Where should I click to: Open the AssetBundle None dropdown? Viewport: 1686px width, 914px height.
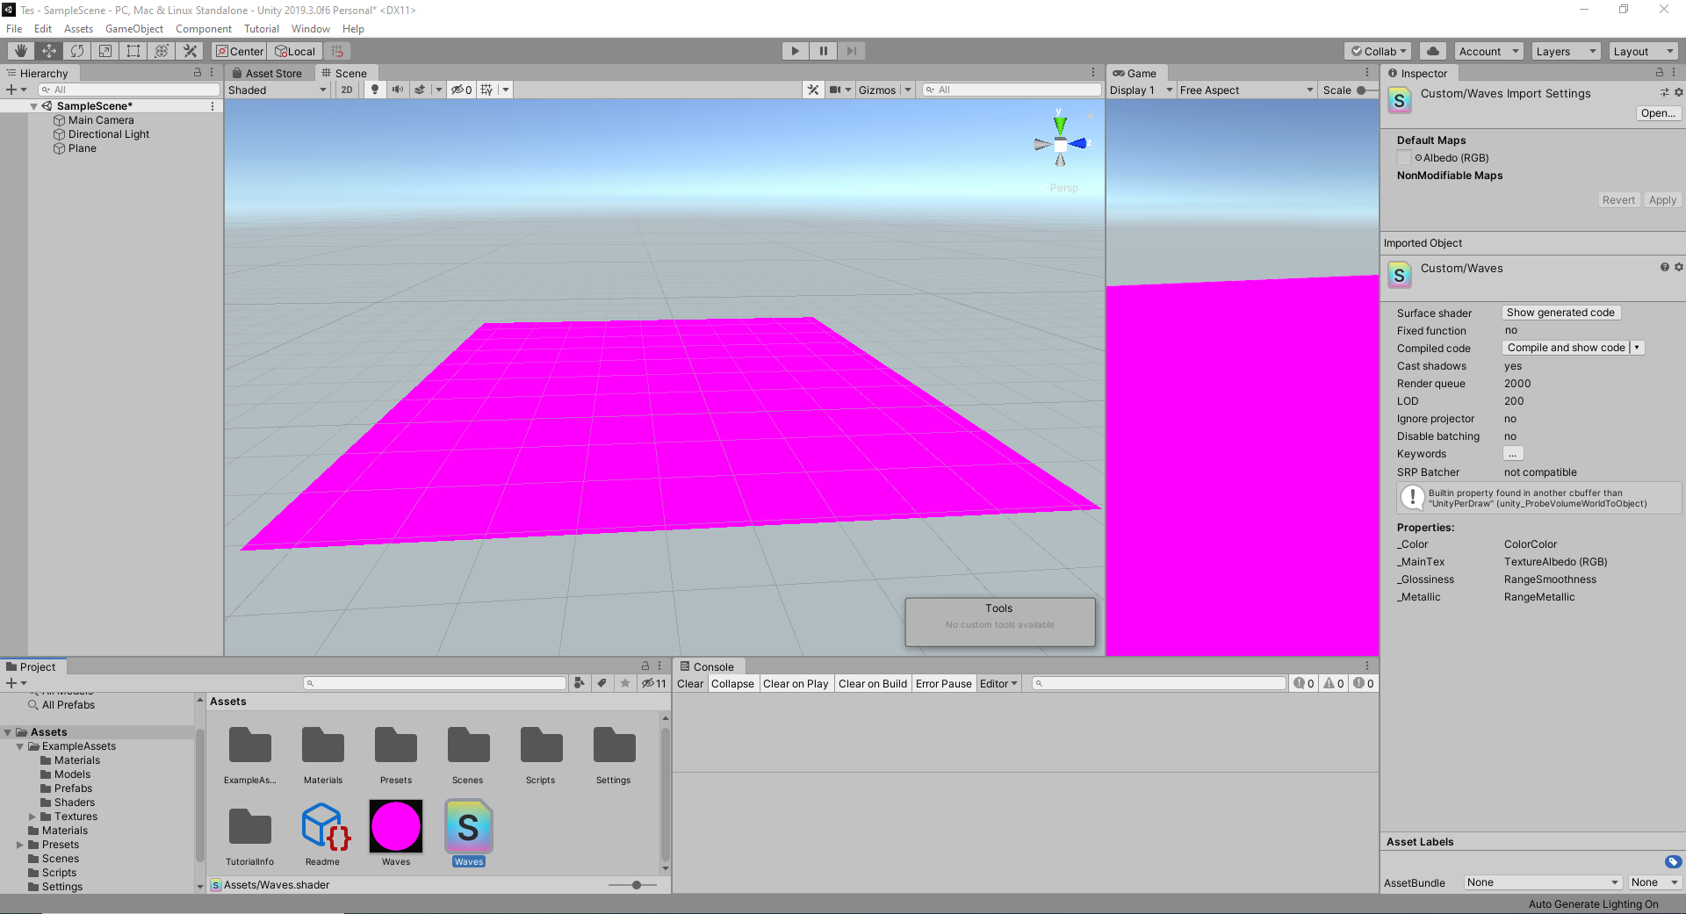click(x=1543, y=882)
